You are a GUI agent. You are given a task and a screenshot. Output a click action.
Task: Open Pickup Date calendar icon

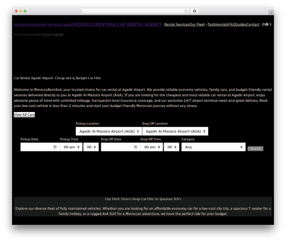pos(55,147)
